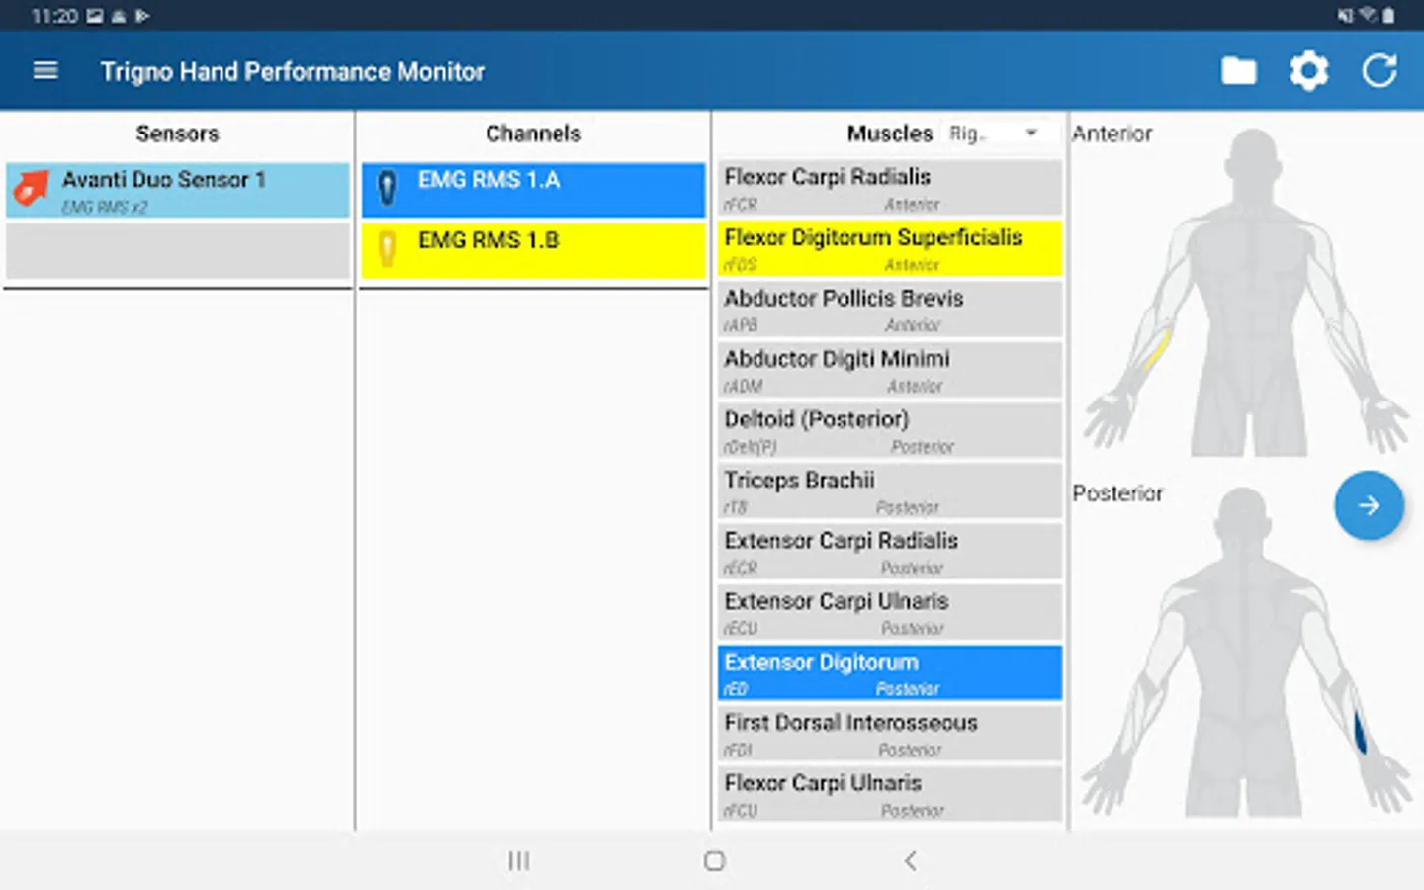The width and height of the screenshot is (1424, 890).
Task: Click the red sensor icon of Avanti Duo Sensor 1
Action: (32, 188)
